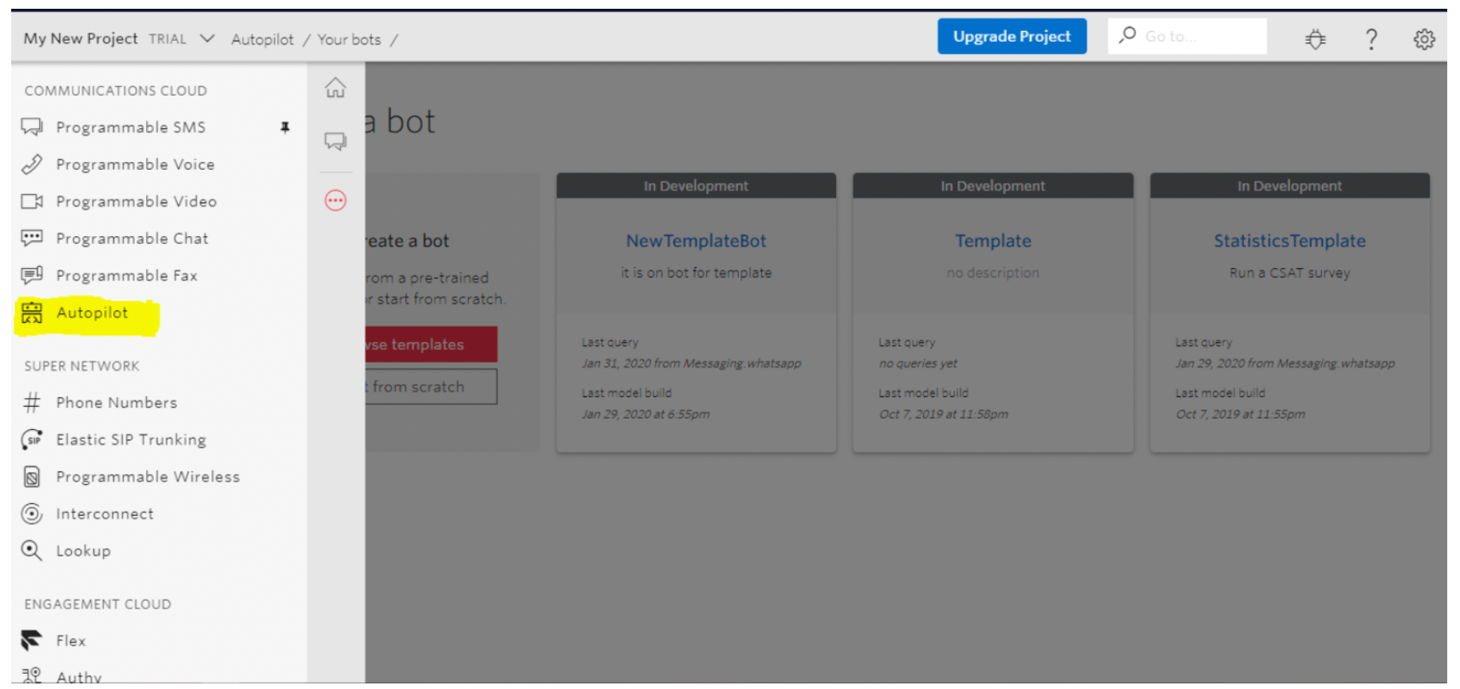Click the Programmable Voice phone icon
The height and width of the screenshot is (689, 1460).
click(32, 164)
